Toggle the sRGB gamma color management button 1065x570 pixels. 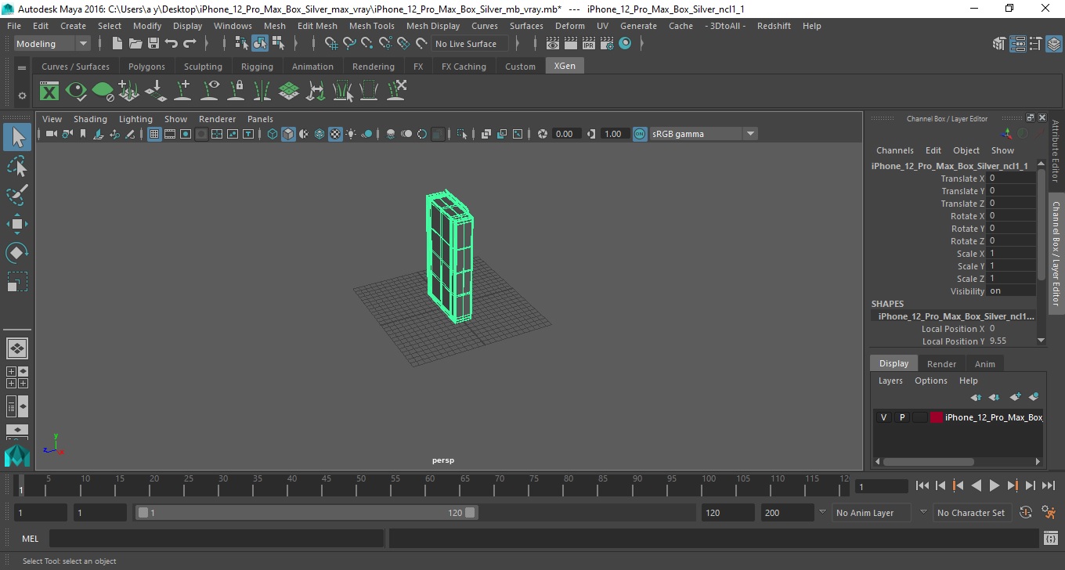click(x=640, y=134)
